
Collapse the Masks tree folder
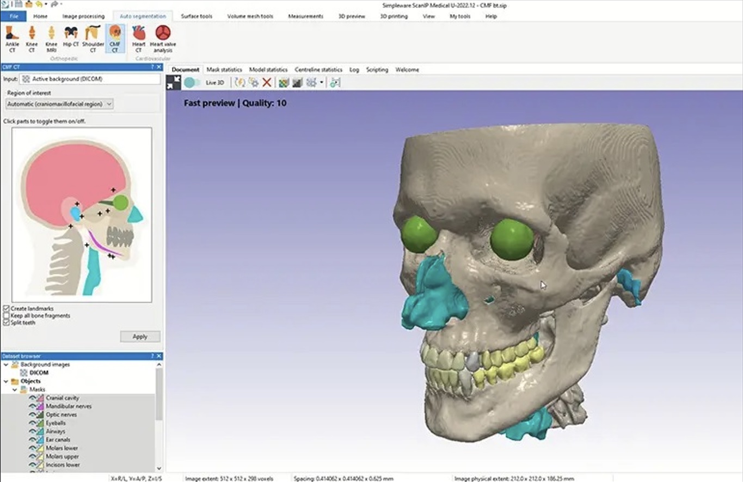click(15, 390)
